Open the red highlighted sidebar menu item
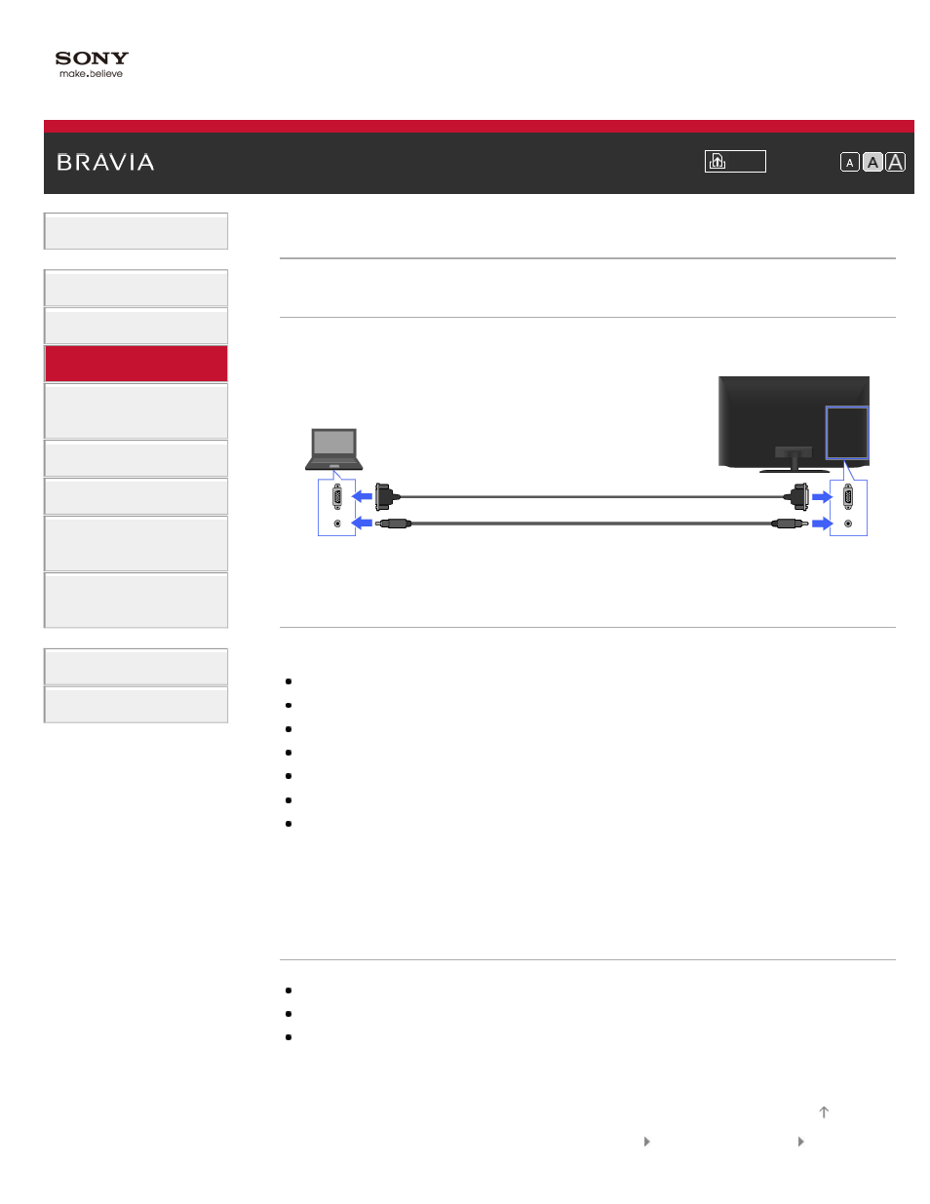930x1204 pixels. click(x=136, y=364)
